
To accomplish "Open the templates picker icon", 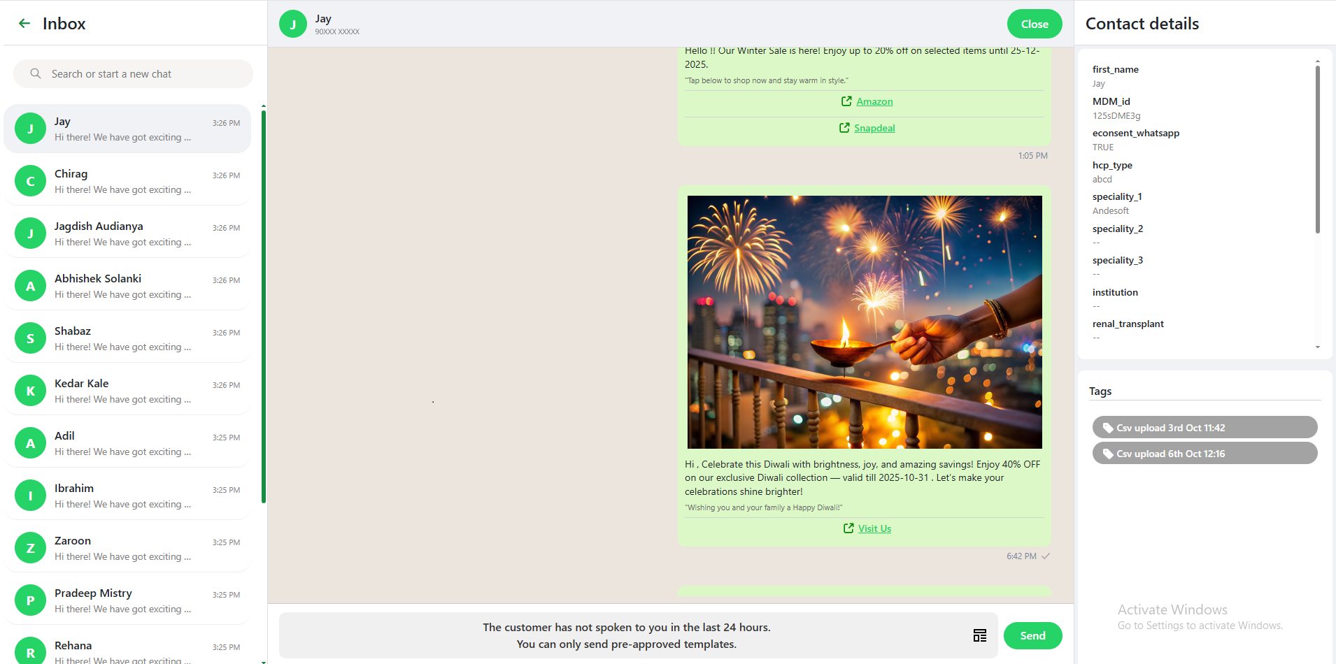I will (979, 635).
